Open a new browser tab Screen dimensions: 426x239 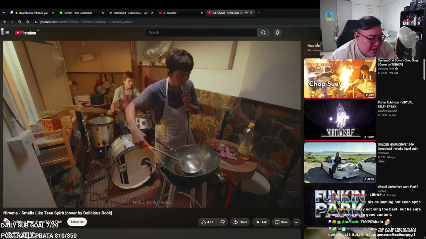pos(259,13)
